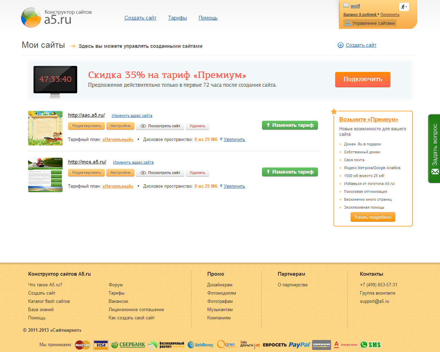Click Изменить тариф for aac.a5.ru

[290, 125]
